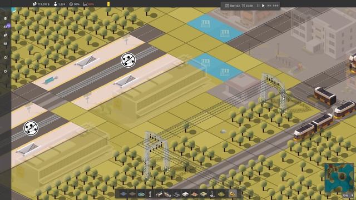Click the 15:30 clock readout

tap(247, 6)
